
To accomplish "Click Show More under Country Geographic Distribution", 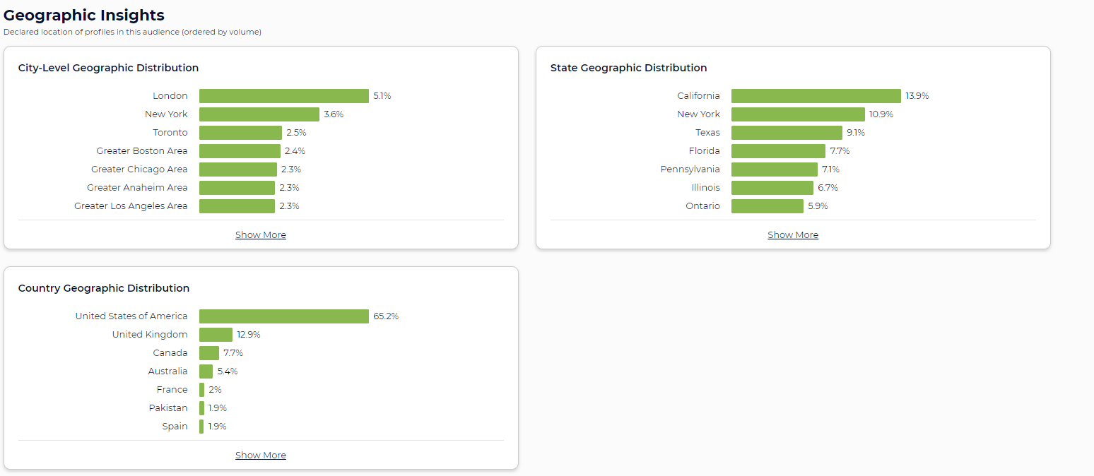I will (x=260, y=454).
